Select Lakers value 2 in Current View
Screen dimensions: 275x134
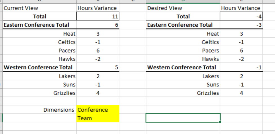[97, 76]
